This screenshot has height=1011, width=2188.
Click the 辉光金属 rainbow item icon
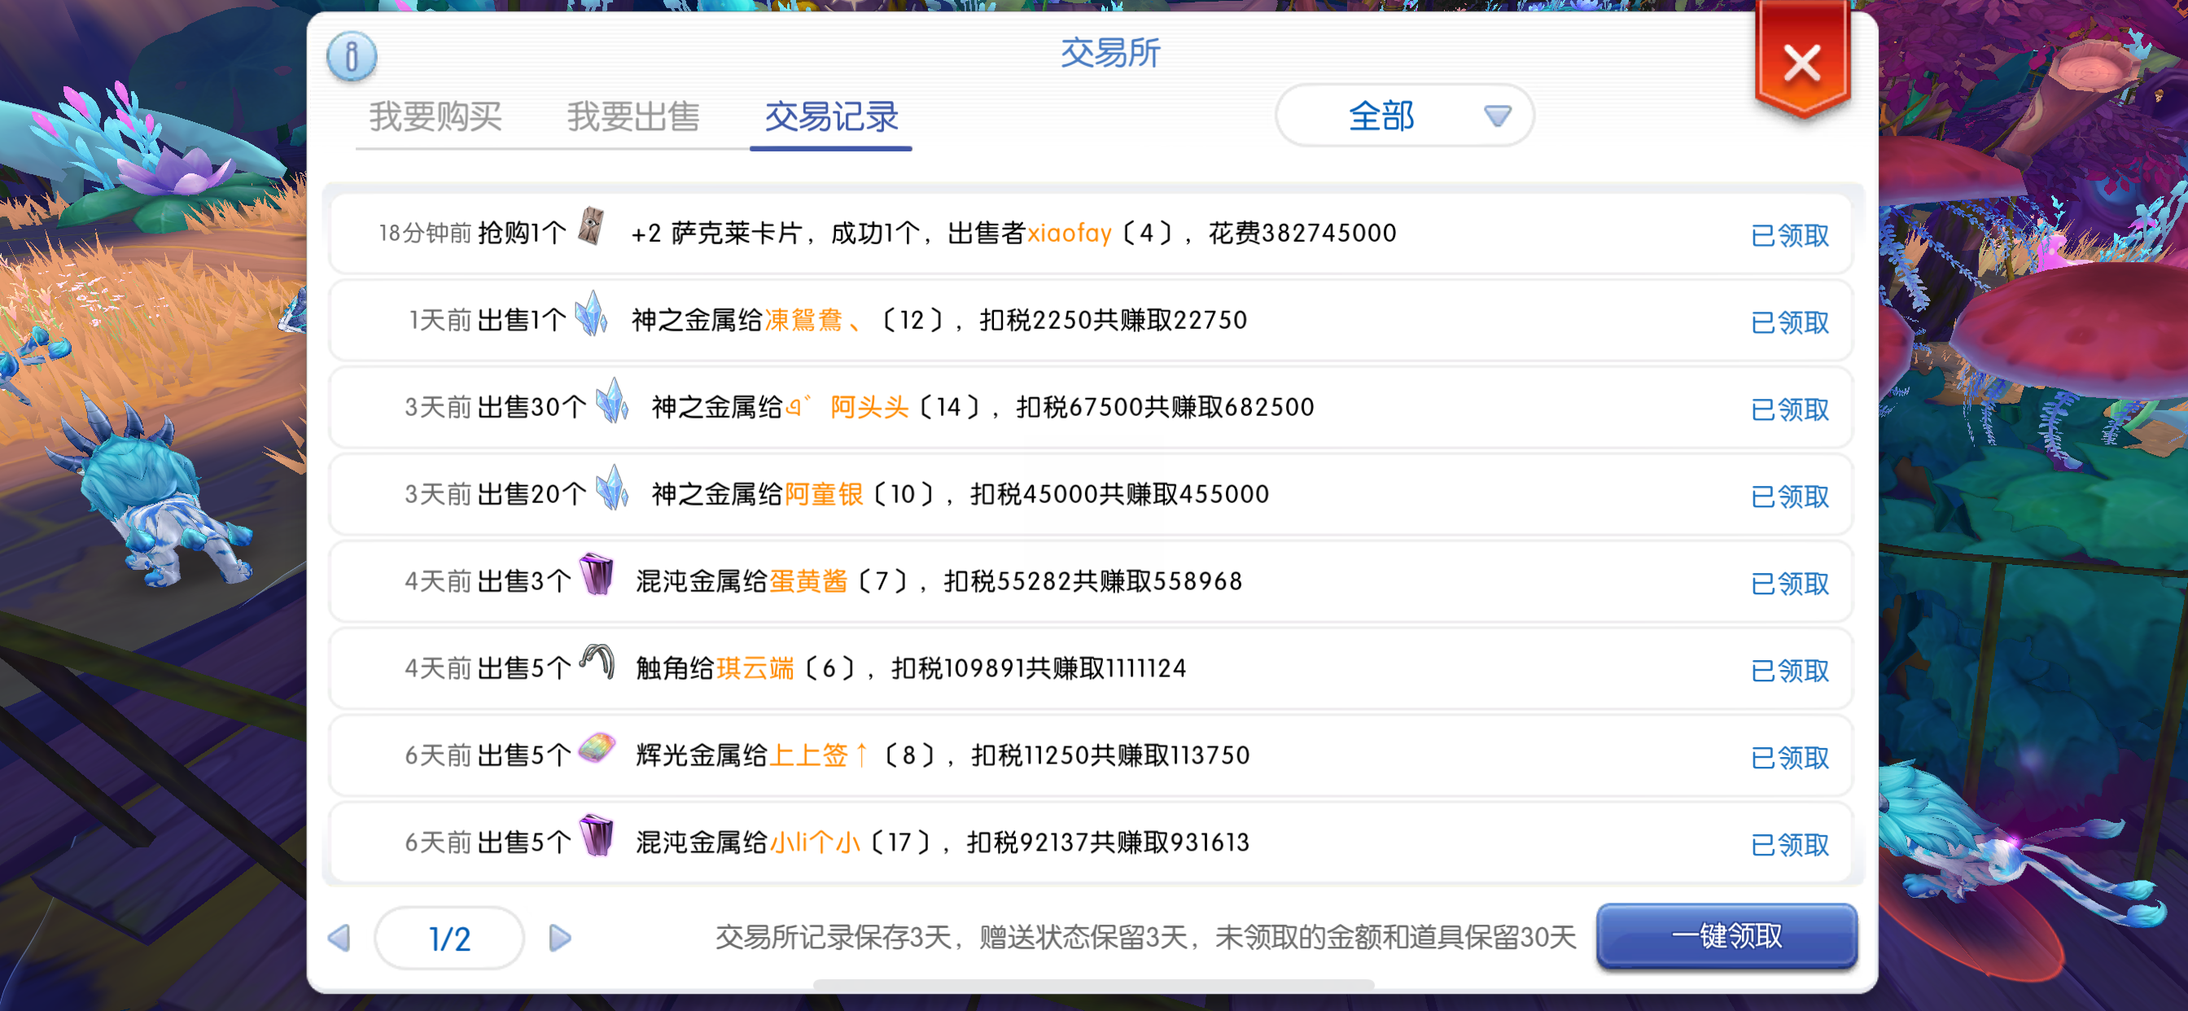pyautogui.click(x=597, y=750)
